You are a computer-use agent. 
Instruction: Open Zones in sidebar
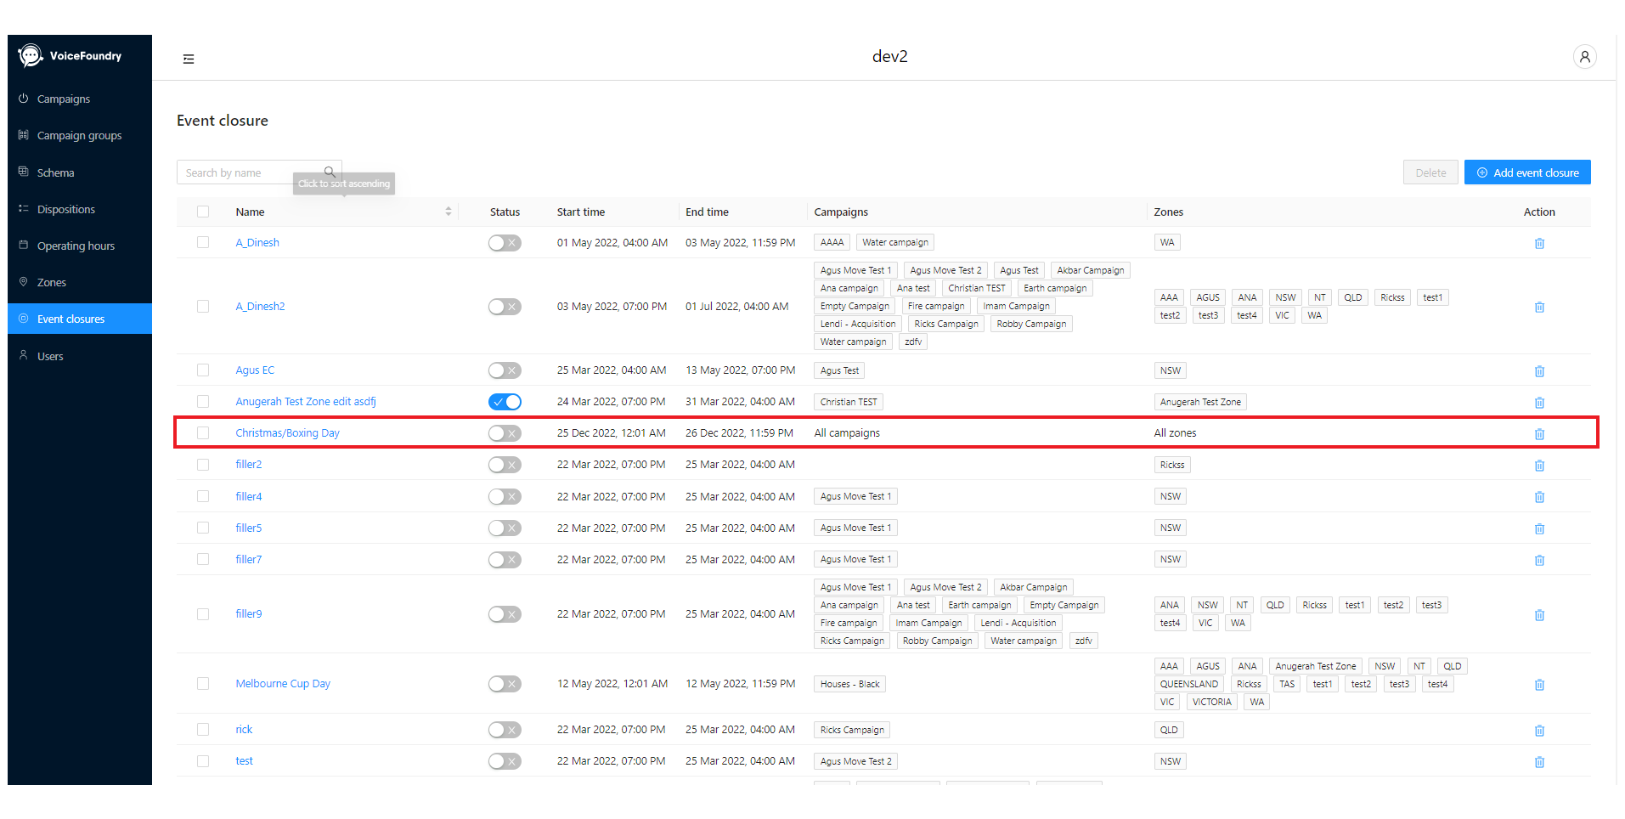pos(80,282)
